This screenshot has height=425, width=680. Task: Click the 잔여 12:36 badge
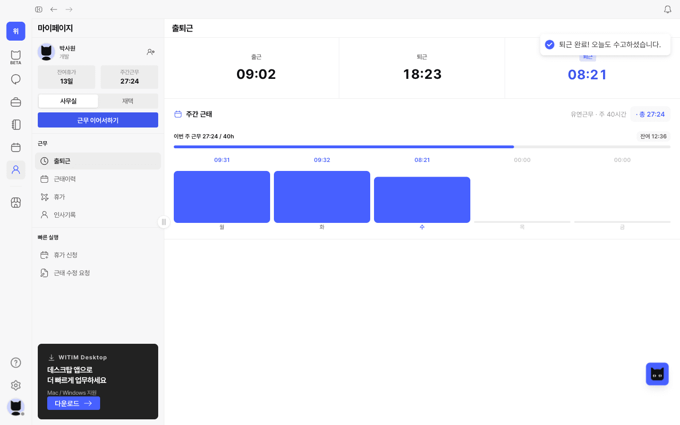point(654,136)
